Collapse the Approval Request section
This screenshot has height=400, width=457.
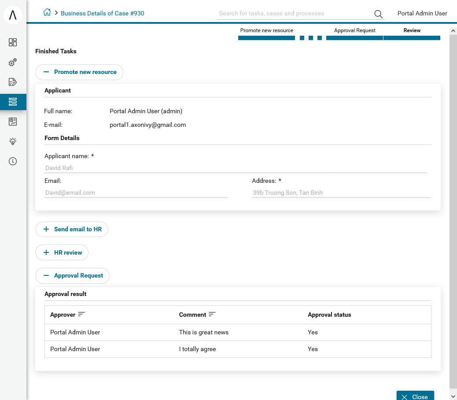tap(72, 275)
